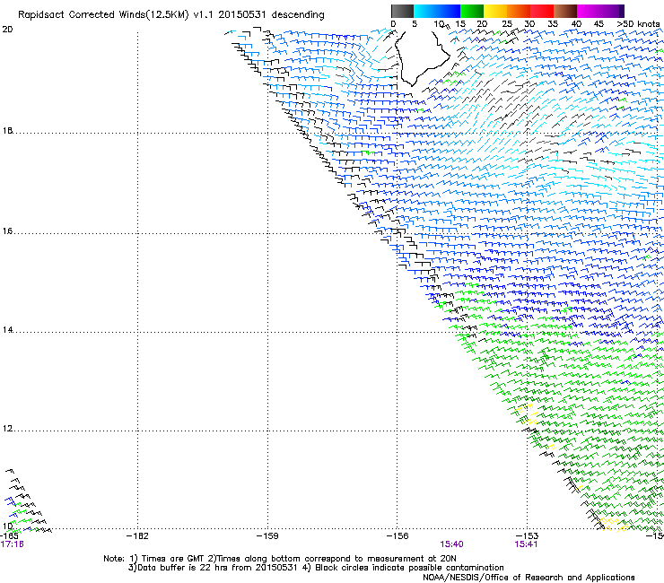This screenshot has width=664, height=583.
Task: Click the yellow wind barbs near latitude 12
Action: tap(528, 415)
